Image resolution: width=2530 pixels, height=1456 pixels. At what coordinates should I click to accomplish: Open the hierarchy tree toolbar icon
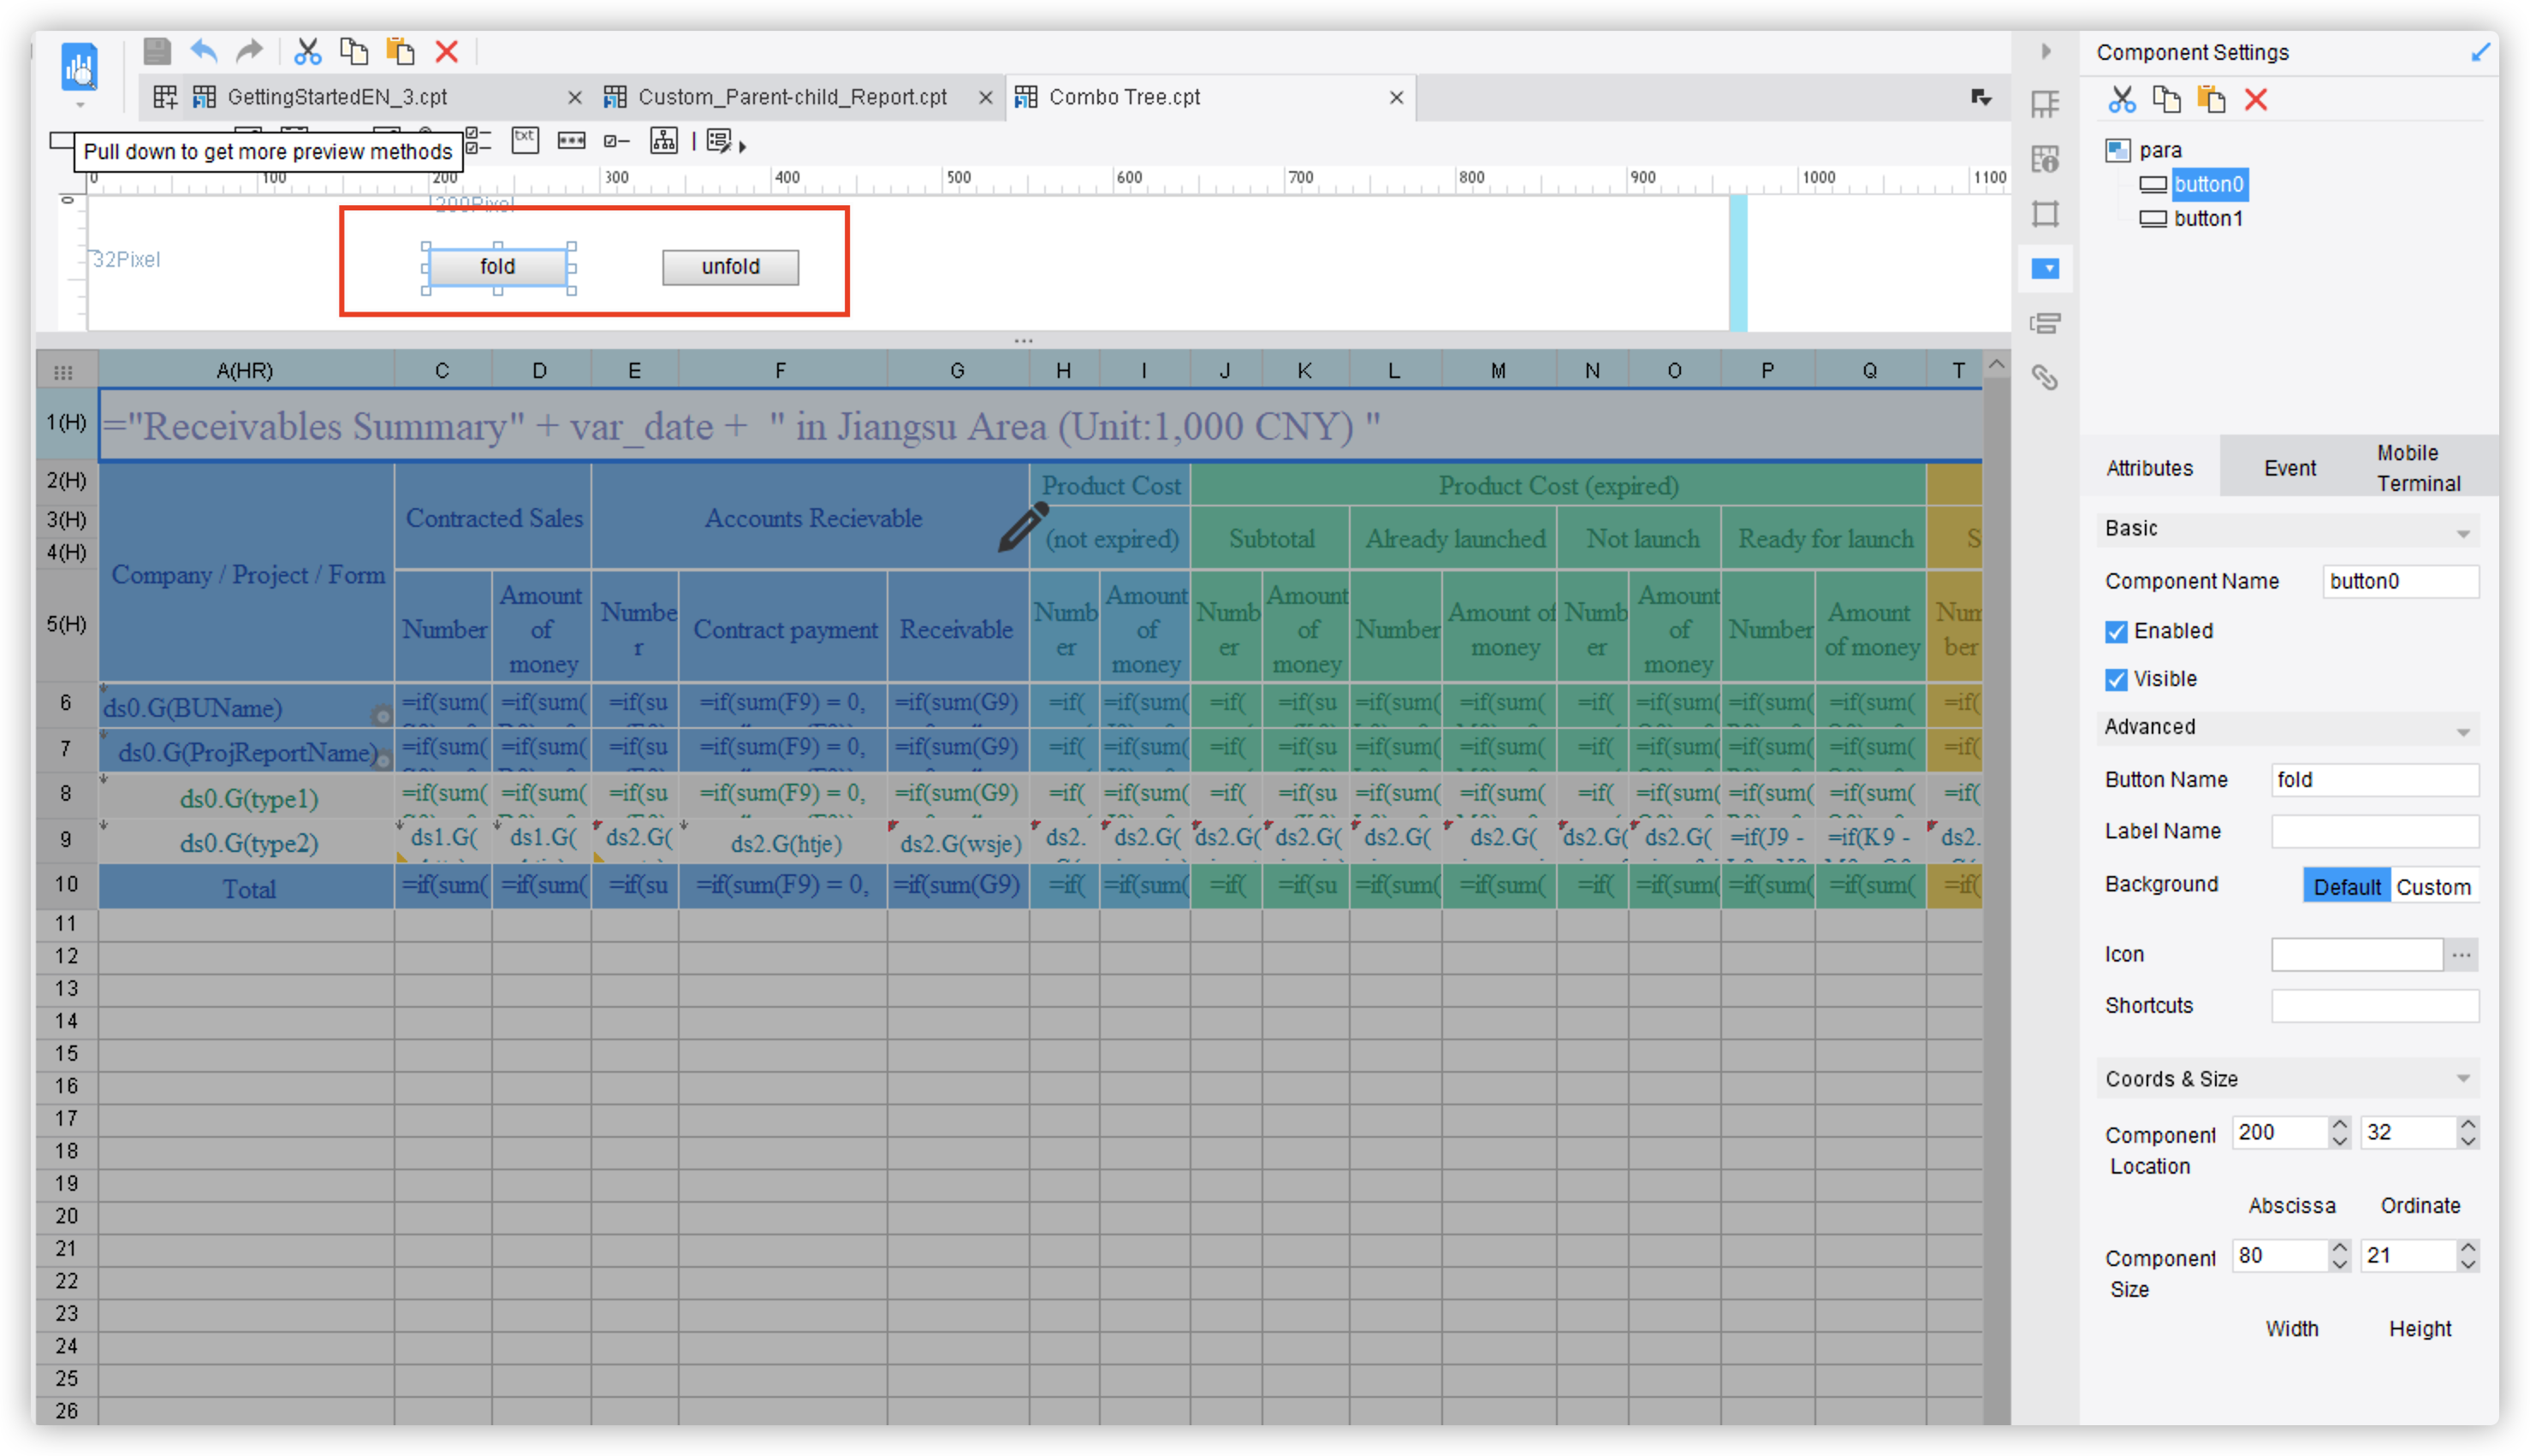tap(663, 141)
